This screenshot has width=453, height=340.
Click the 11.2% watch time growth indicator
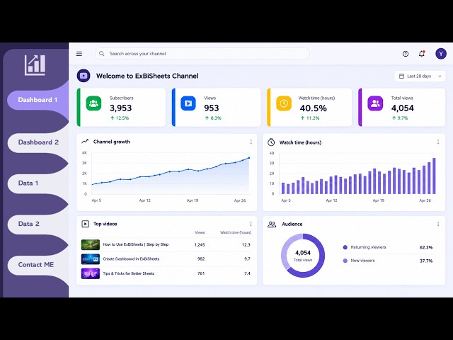[x=310, y=118]
